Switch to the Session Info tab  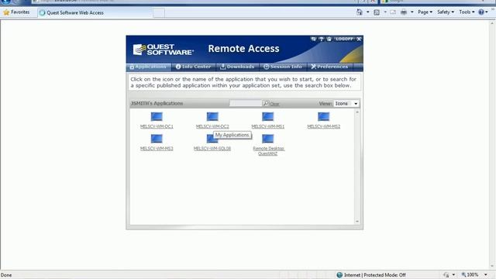[x=283, y=67]
